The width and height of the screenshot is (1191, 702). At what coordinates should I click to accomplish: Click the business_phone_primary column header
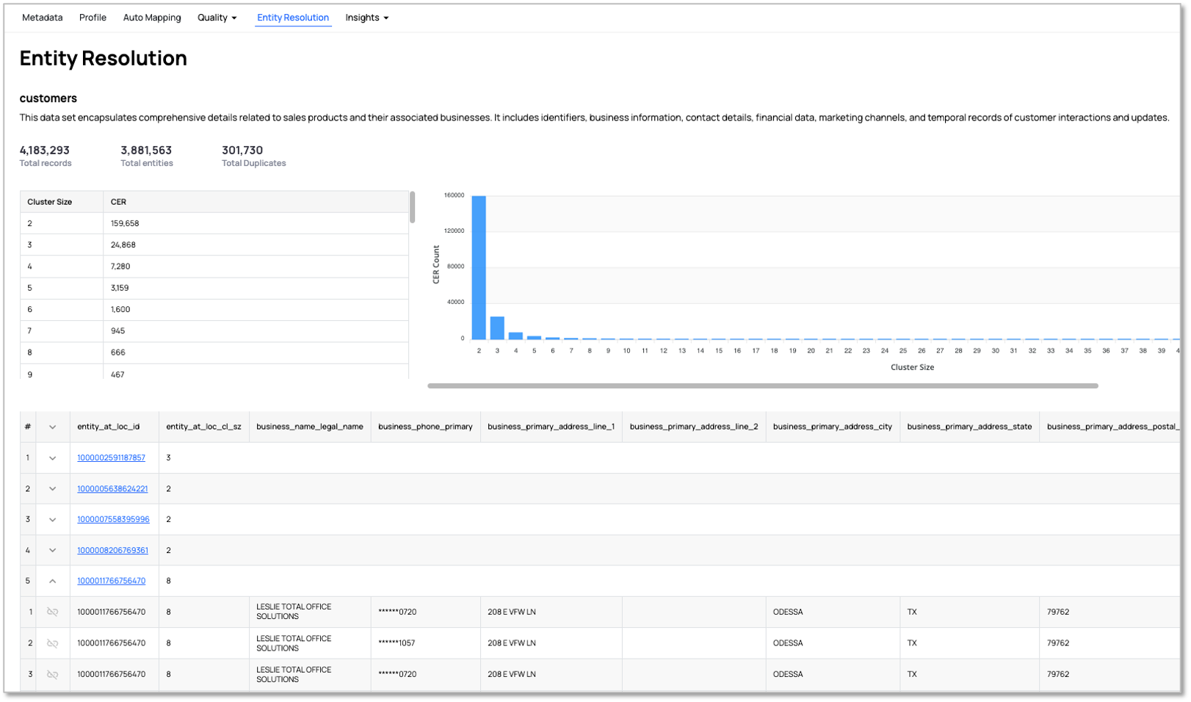[x=425, y=427]
